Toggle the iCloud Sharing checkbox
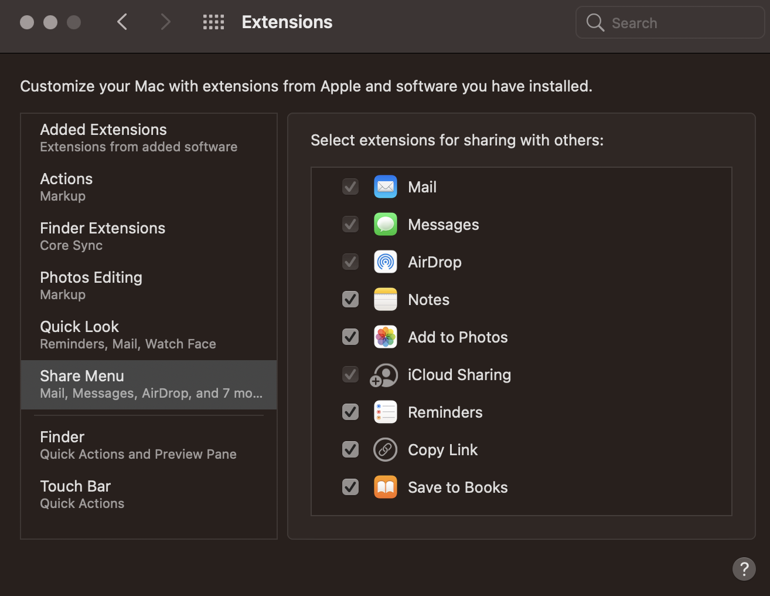Viewport: 770px width, 596px height. pos(350,374)
